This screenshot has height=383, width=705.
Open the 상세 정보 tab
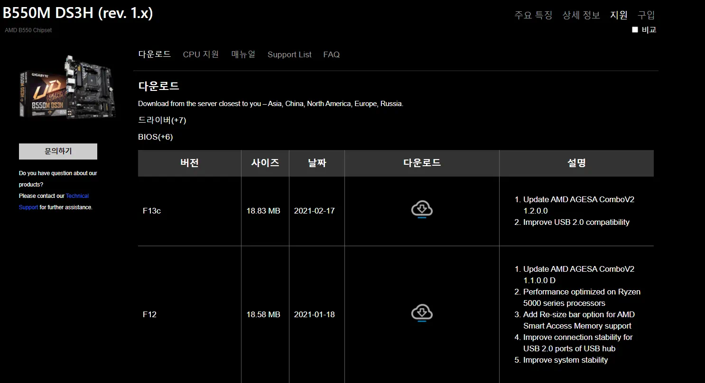click(581, 15)
